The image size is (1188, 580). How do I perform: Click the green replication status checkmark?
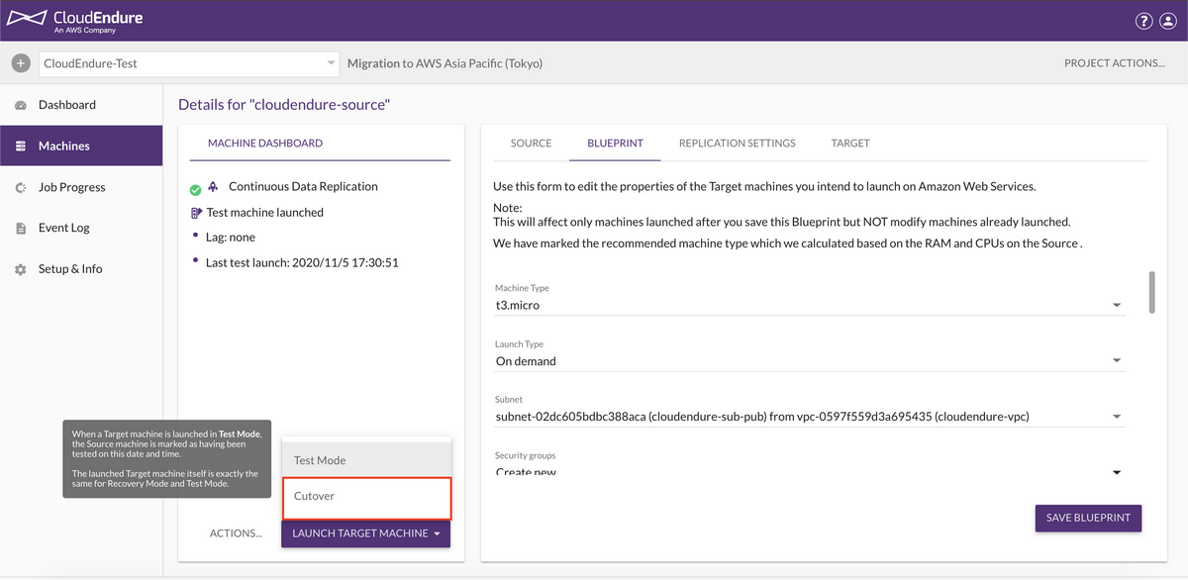[x=196, y=190]
